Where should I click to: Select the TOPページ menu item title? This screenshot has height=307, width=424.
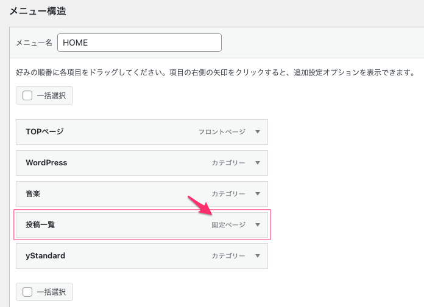(44, 131)
